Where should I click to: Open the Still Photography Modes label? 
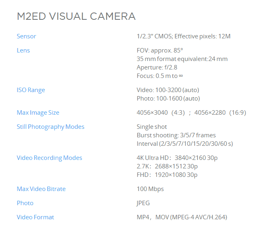click(50, 127)
